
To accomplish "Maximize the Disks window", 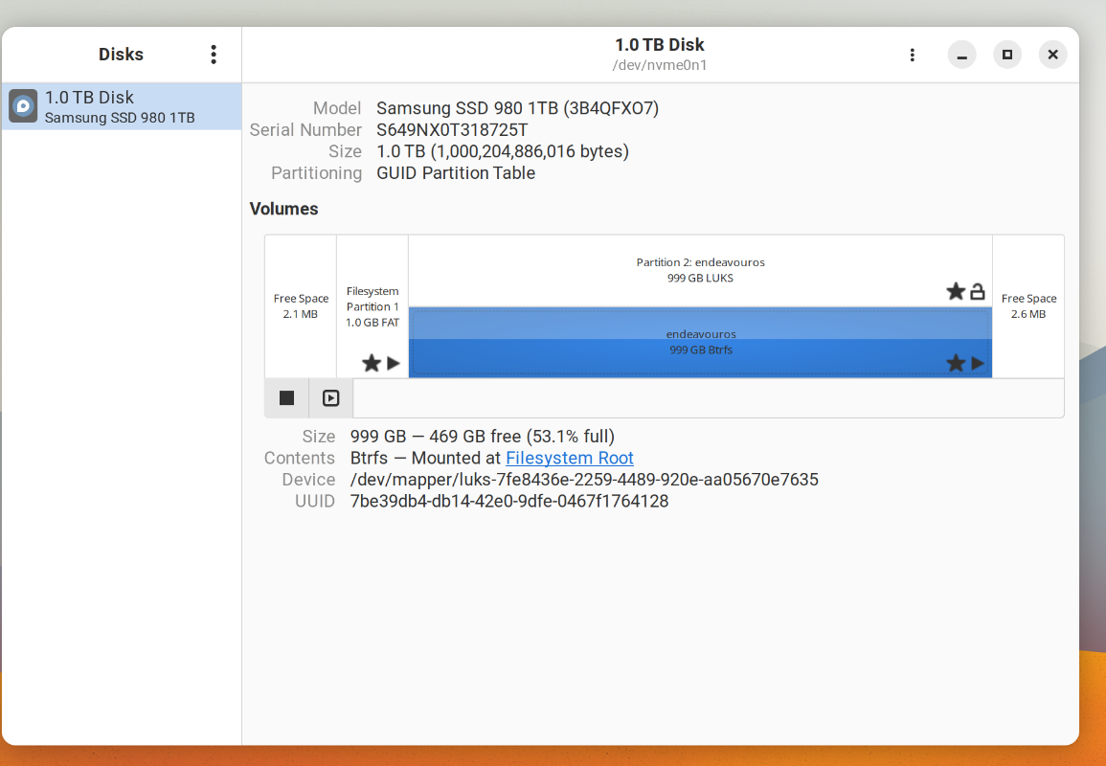I will point(1007,55).
